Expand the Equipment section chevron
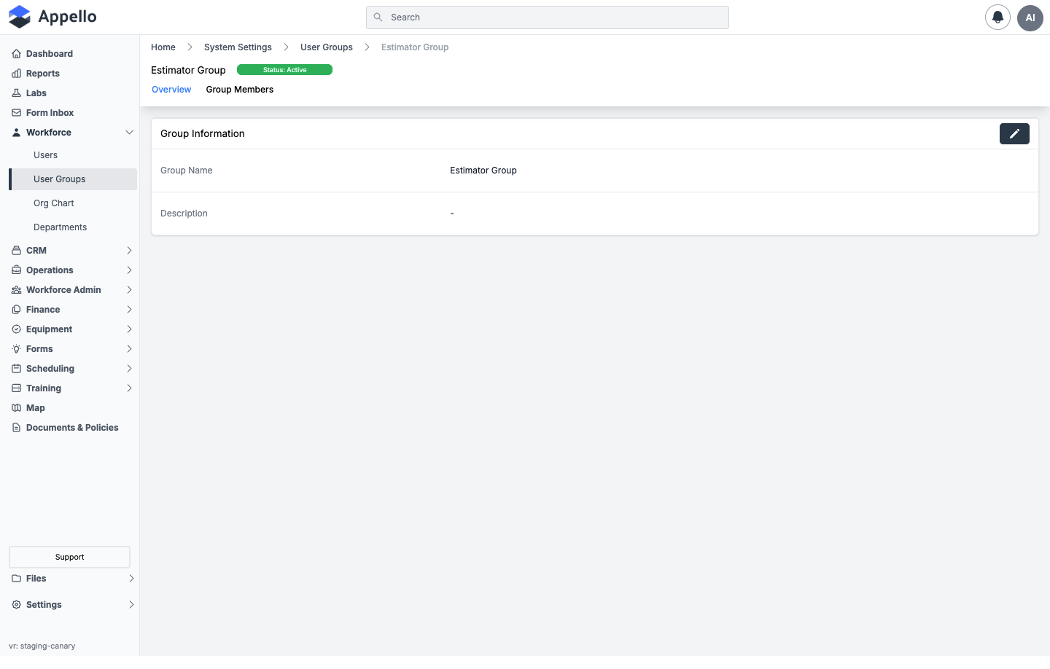 click(129, 329)
